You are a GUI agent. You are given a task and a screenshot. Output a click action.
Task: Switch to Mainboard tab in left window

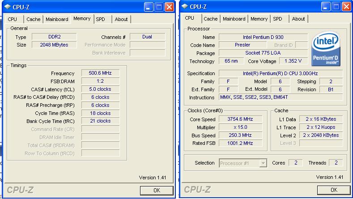pyautogui.click(x=57, y=19)
